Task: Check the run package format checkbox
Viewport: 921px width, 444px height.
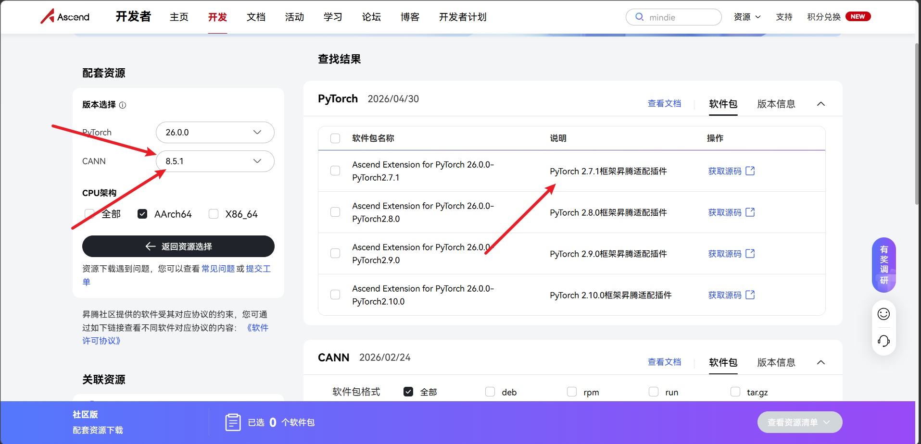Action: [x=654, y=392]
